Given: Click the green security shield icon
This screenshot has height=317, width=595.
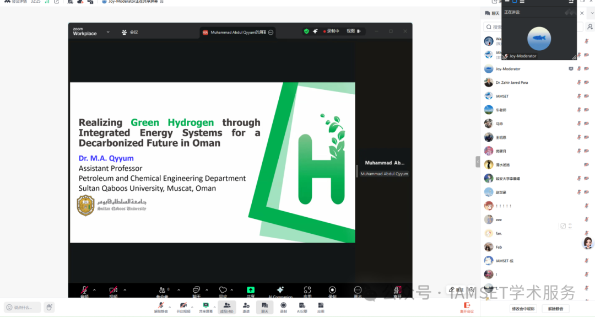Looking at the screenshot, I should coord(306,31).
